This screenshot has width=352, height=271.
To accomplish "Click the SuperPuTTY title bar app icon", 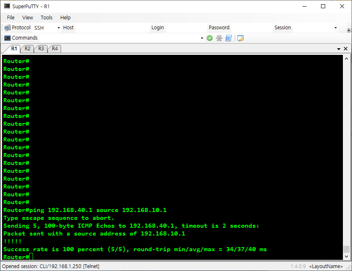I will 7,6.
